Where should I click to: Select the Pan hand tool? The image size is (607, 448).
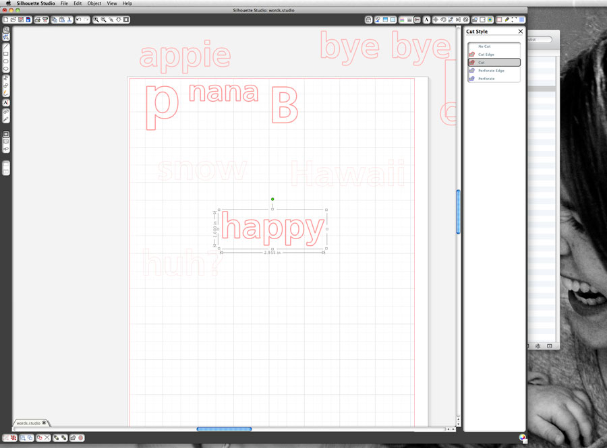pyautogui.click(x=119, y=20)
